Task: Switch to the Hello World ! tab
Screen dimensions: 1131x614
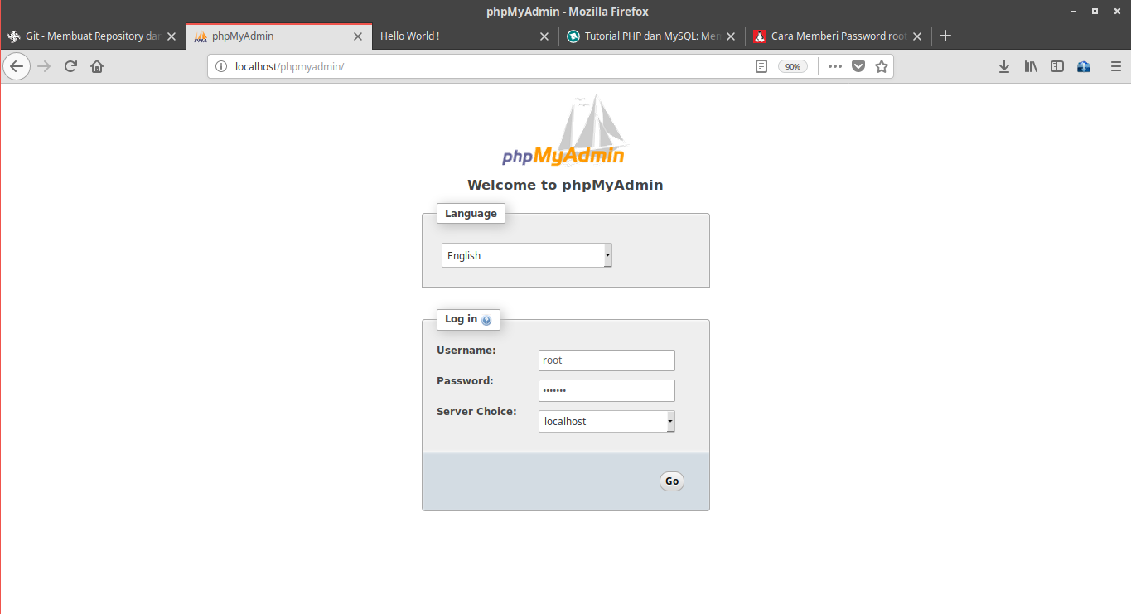Action: pyautogui.click(x=465, y=36)
